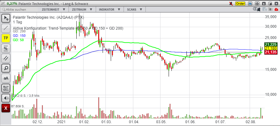This screenshot has height=126, width=280.
Task: Toggle the crossed-out alarm bell icon
Action: point(231,3)
